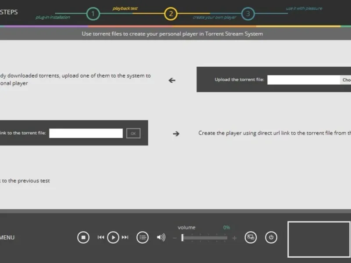Start playback with the play button

pyautogui.click(x=113, y=237)
